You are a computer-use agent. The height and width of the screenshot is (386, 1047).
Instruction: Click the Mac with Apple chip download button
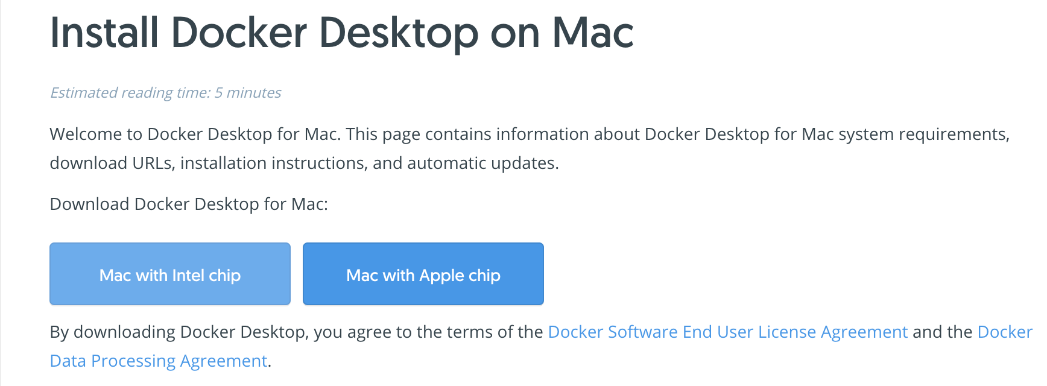coord(423,274)
